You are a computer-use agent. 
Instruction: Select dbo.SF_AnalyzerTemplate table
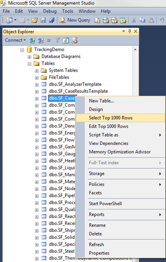[x=75, y=84]
